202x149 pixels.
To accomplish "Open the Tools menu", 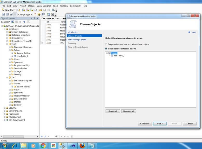I will click(x=55, y=6).
